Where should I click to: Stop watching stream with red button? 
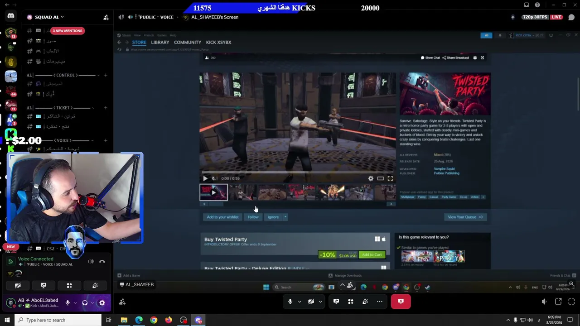[401, 302]
